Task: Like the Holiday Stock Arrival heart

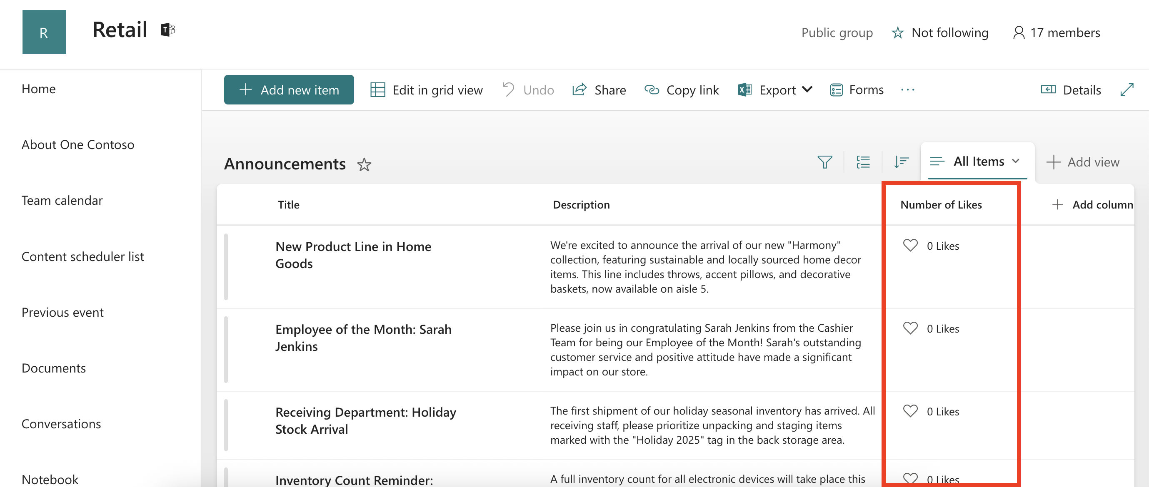Action: 910,411
